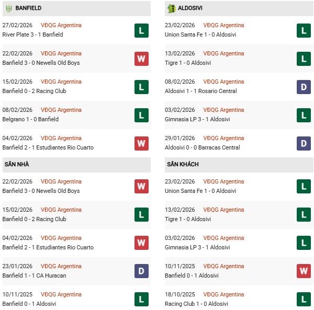The height and width of the screenshot is (310, 314).
Task: Open VĐQG Argentina link dated 23/01/2026
Action: pyautogui.click(x=61, y=266)
